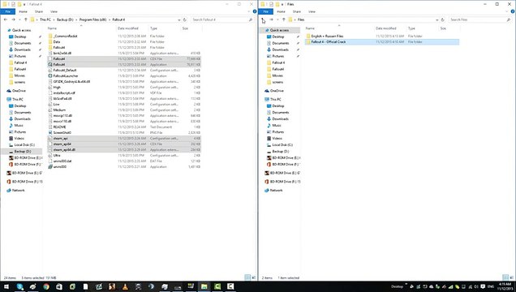Screen dimensions: 516x292
Task: Sort by Type in Files window
Action: [411, 28]
